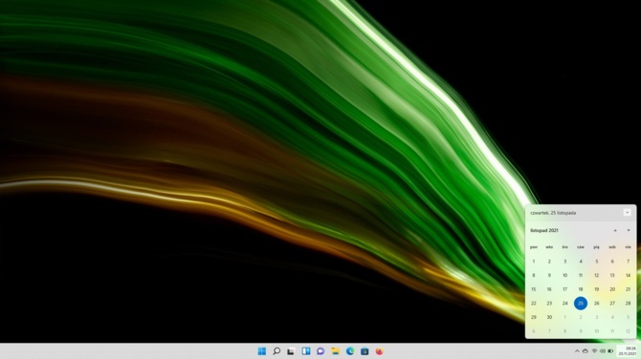Collapse the calendar with the header chevron
Viewport: 641px width, 359px height.
pyautogui.click(x=627, y=213)
